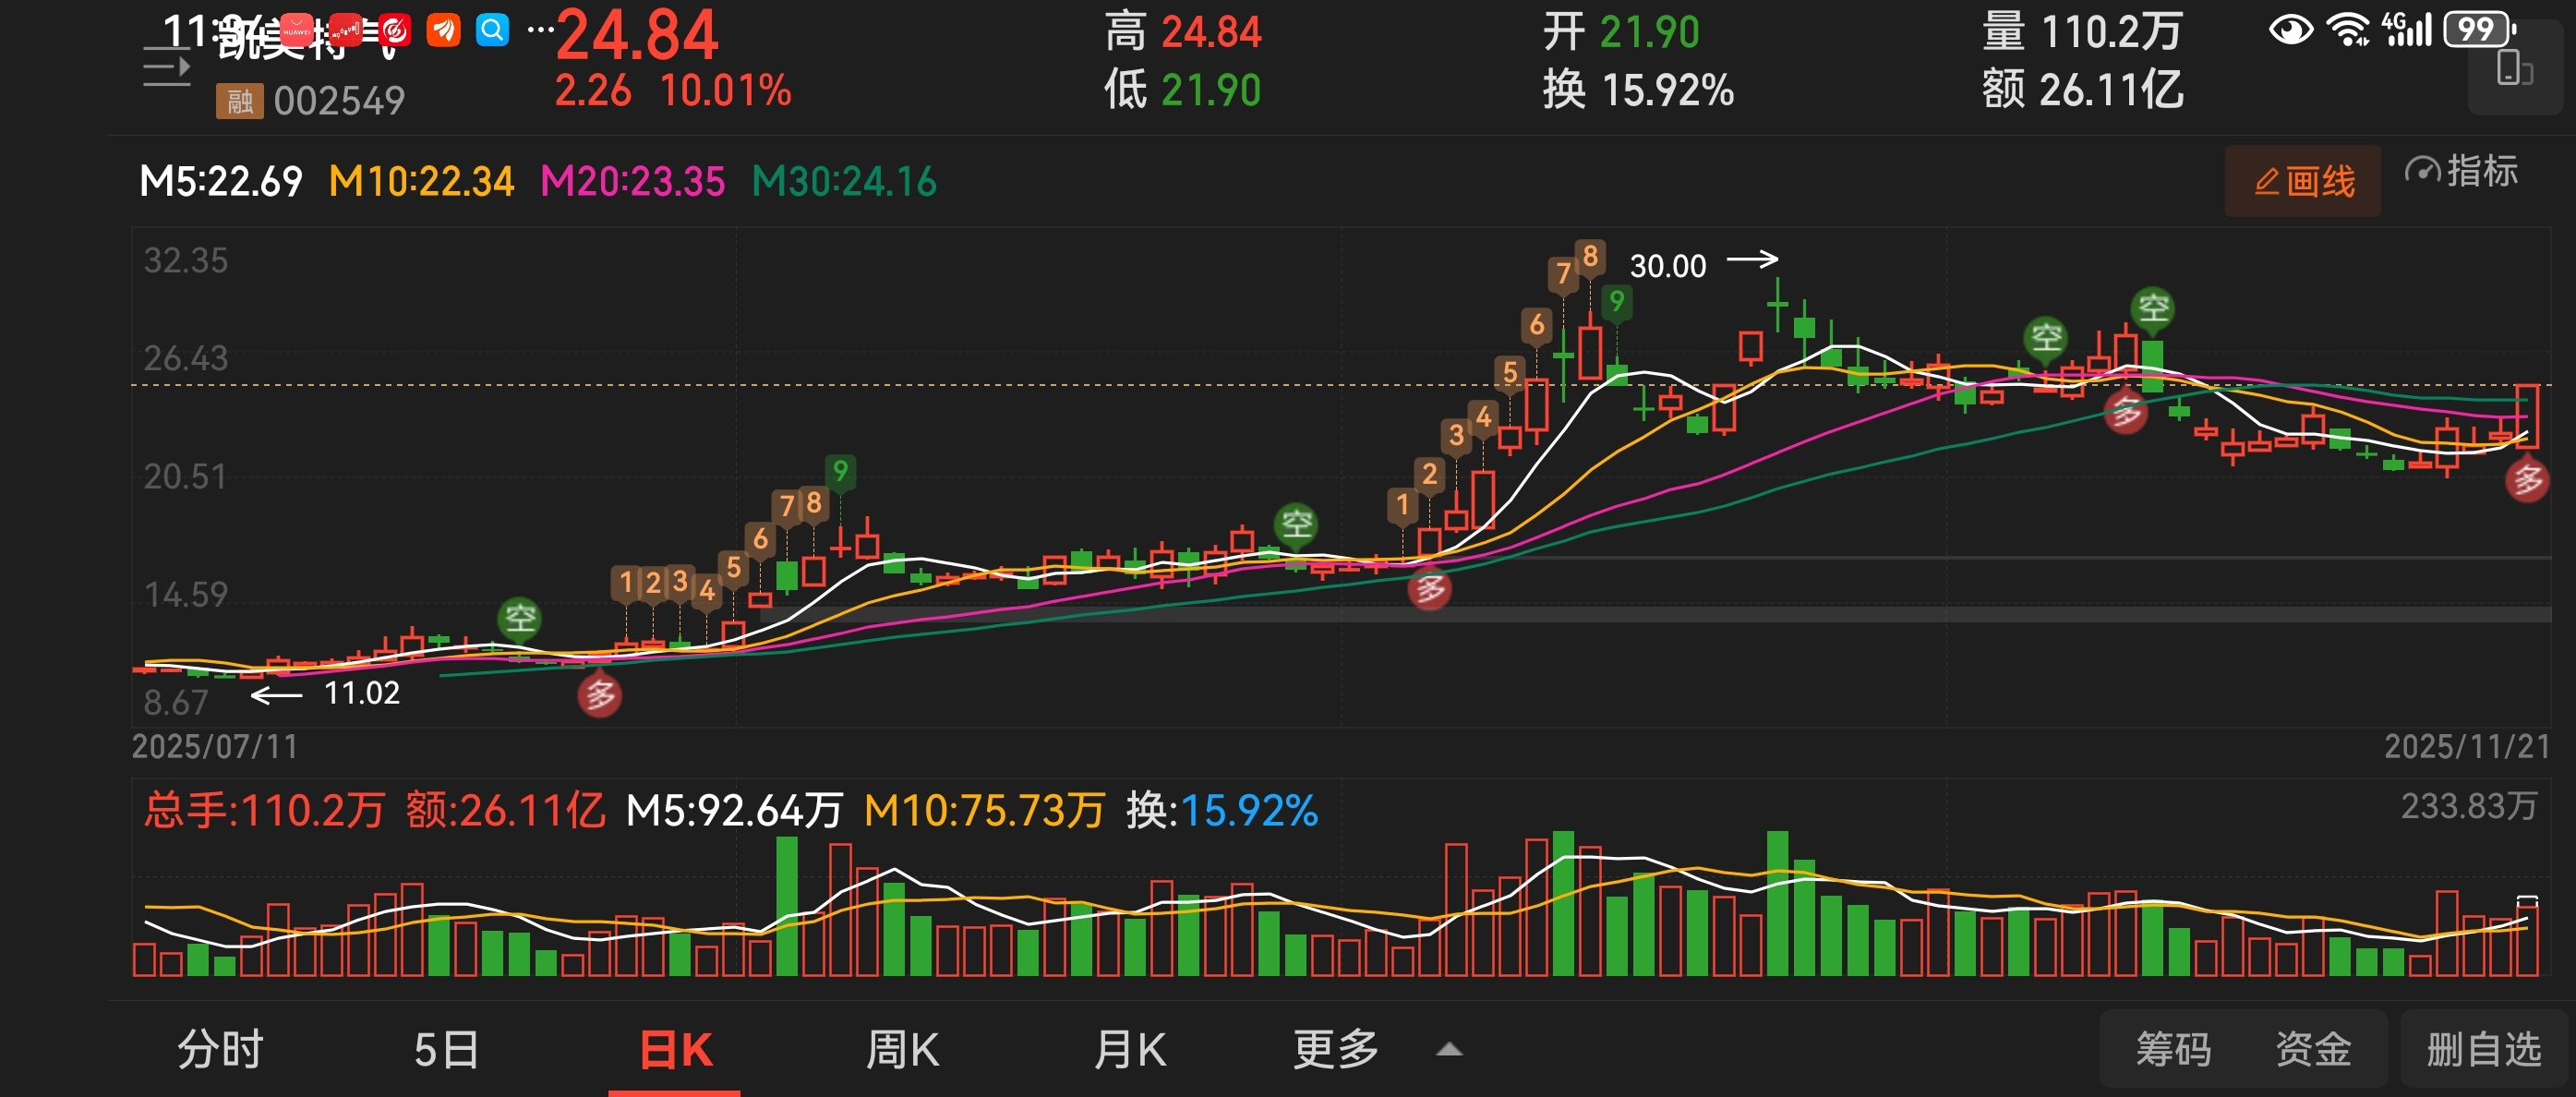Tap the stock list menu icon
This screenshot has height=1097, width=2576.
(166, 68)
